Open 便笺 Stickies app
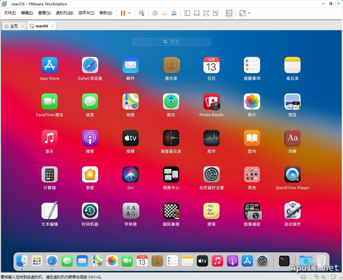The height and width of the screenshot is (280, 343). pos(211,211)
